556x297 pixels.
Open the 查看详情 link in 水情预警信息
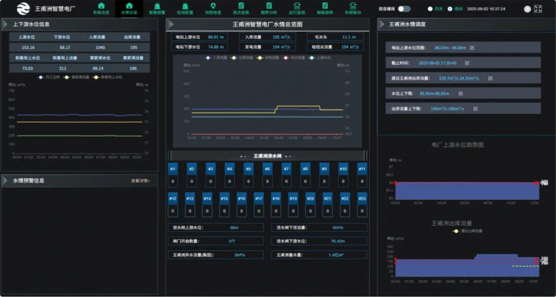[141, 180]
